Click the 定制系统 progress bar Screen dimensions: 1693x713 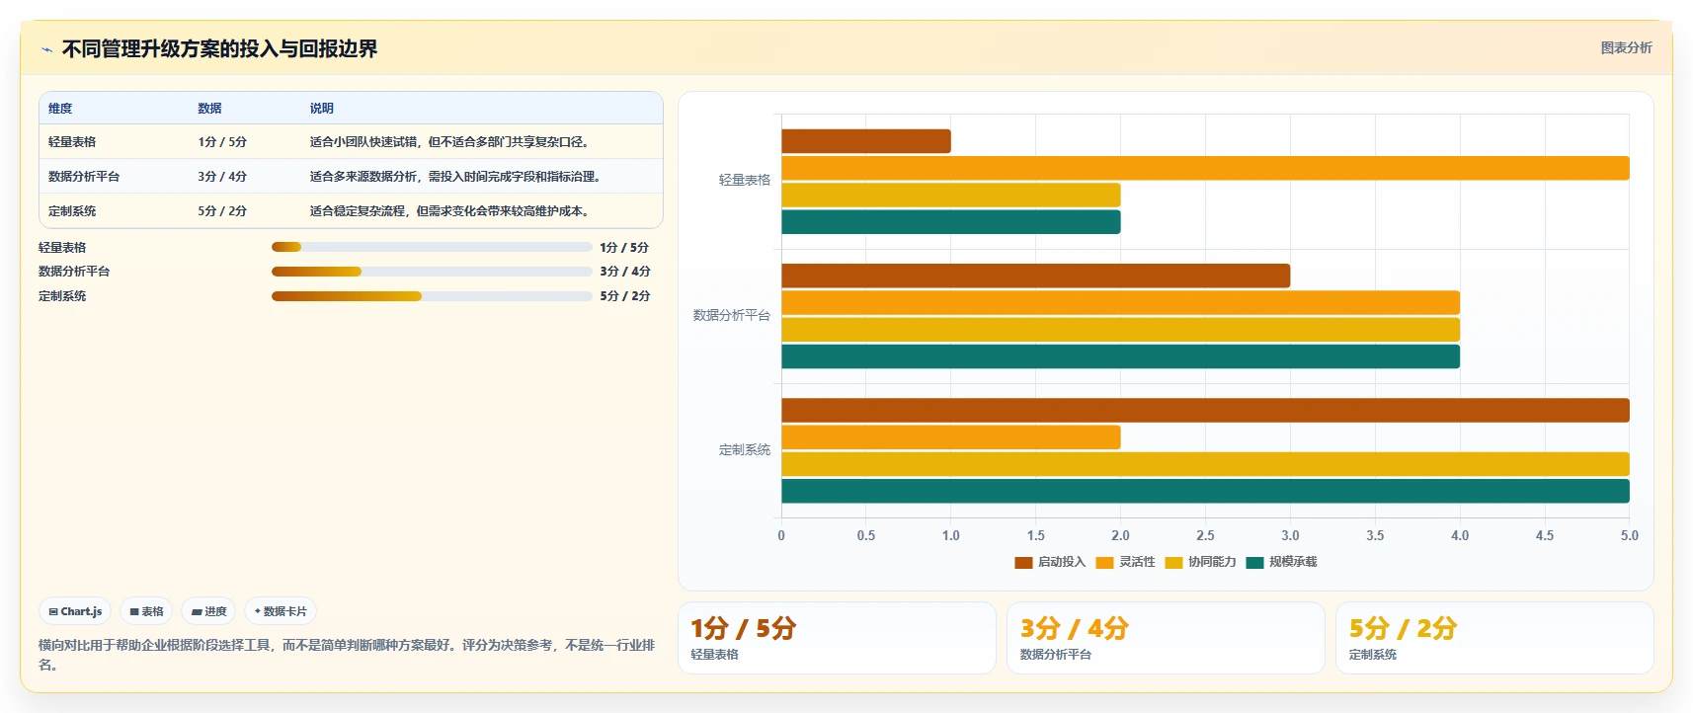click(432, 296)
